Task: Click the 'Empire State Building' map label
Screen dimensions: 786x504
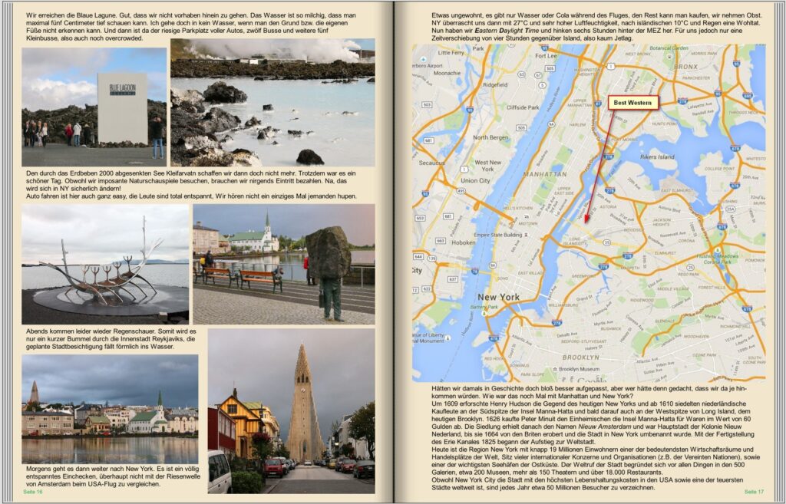Action: [497, 235]
